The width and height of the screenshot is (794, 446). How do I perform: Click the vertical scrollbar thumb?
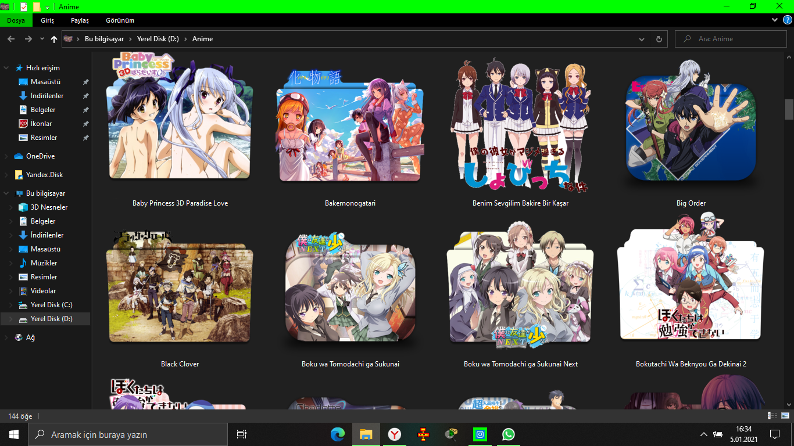(x=789, y=109)
